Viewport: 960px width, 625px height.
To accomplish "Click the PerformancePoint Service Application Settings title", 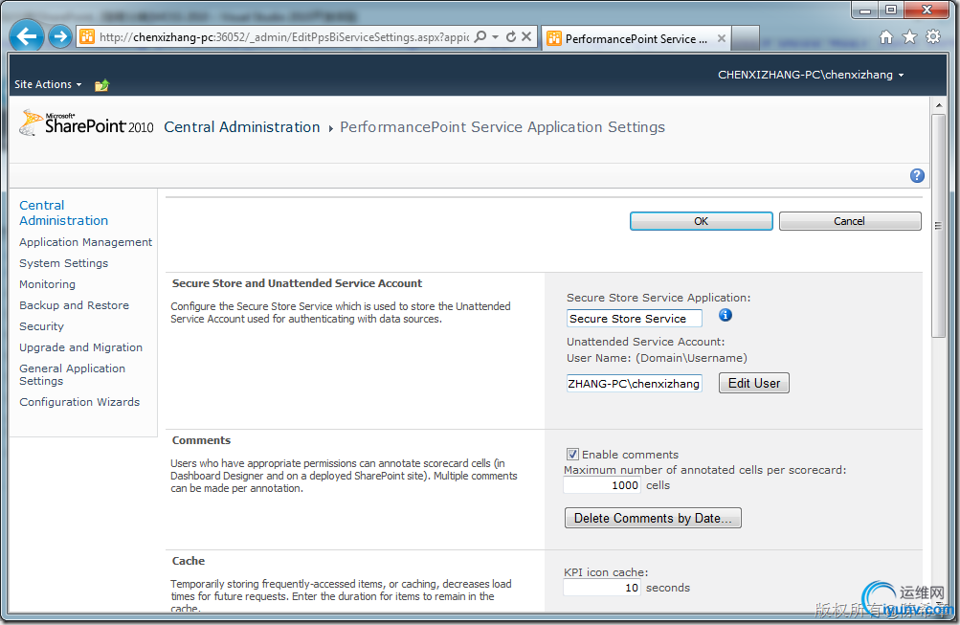I will pos(502,126).
